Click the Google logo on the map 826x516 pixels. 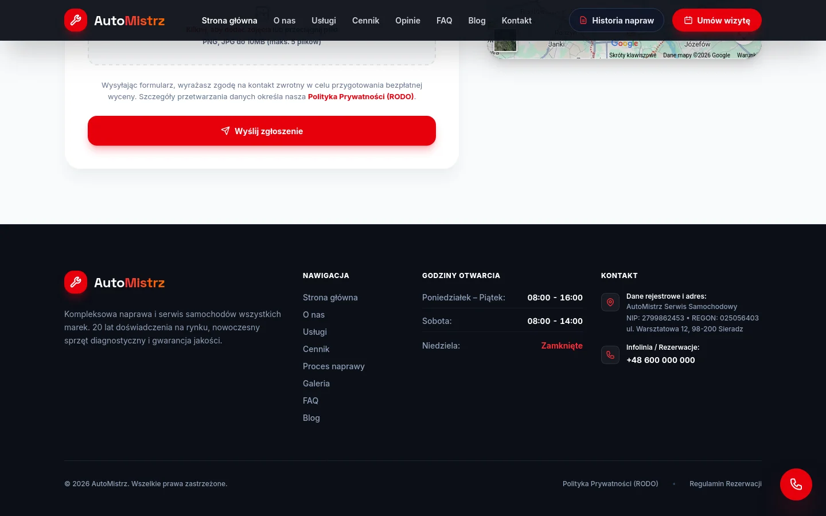[625, 44]
